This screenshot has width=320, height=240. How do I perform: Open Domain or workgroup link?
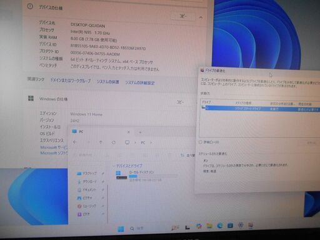coord(71,81)
